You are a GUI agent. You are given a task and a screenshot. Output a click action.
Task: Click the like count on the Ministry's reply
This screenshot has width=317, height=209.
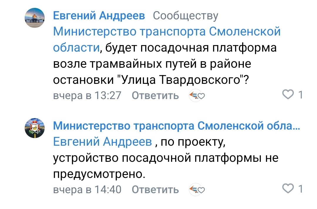pyautogui.click(x=300, y=189)
